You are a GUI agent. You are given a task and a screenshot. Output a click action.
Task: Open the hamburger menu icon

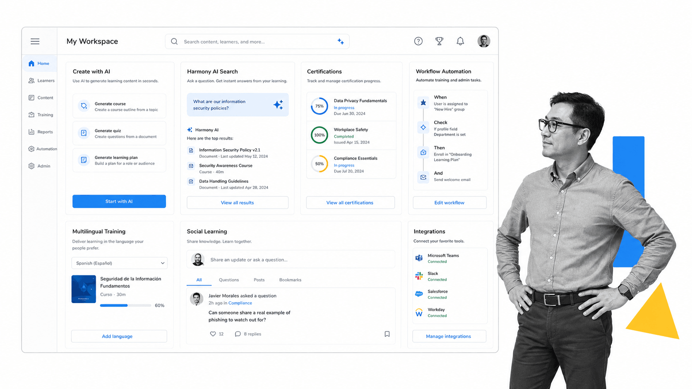35,41
